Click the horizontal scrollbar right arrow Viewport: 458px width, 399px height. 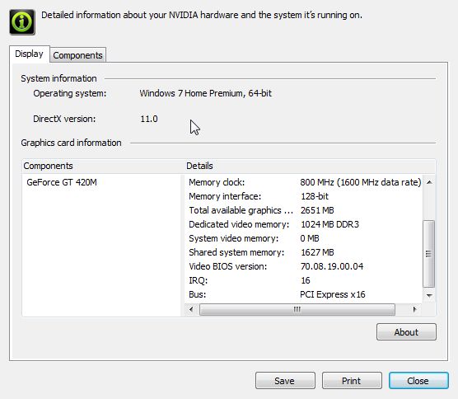tap(414, 309)
